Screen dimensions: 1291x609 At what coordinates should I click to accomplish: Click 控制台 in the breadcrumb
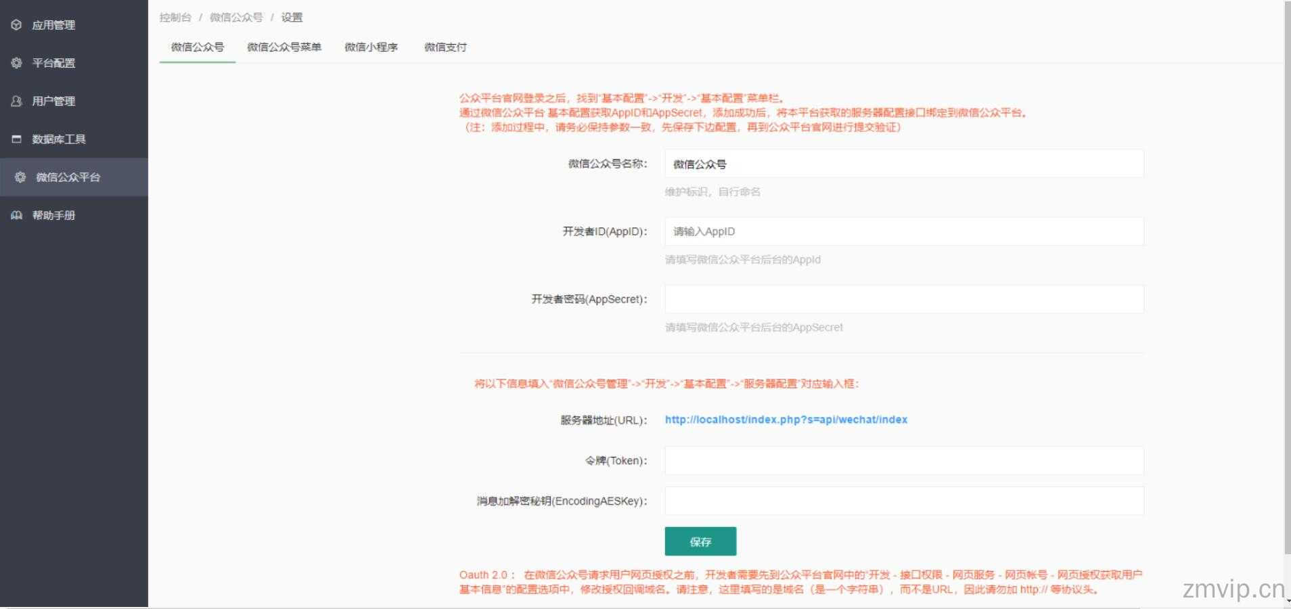point(175,18)
